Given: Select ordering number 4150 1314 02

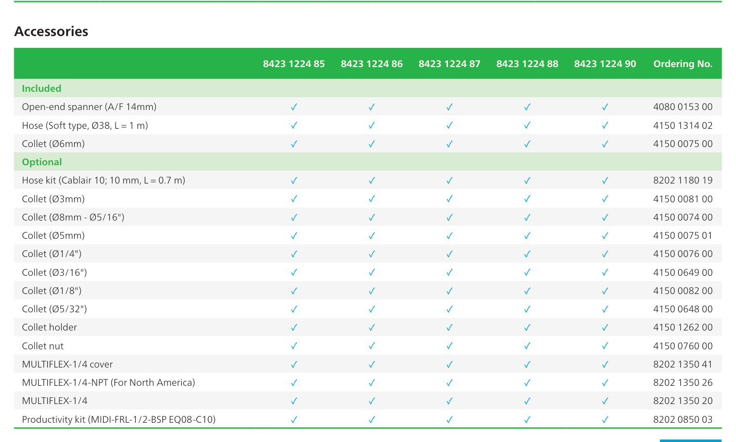Looking at the screenshot, I should (x=683, y=125).
